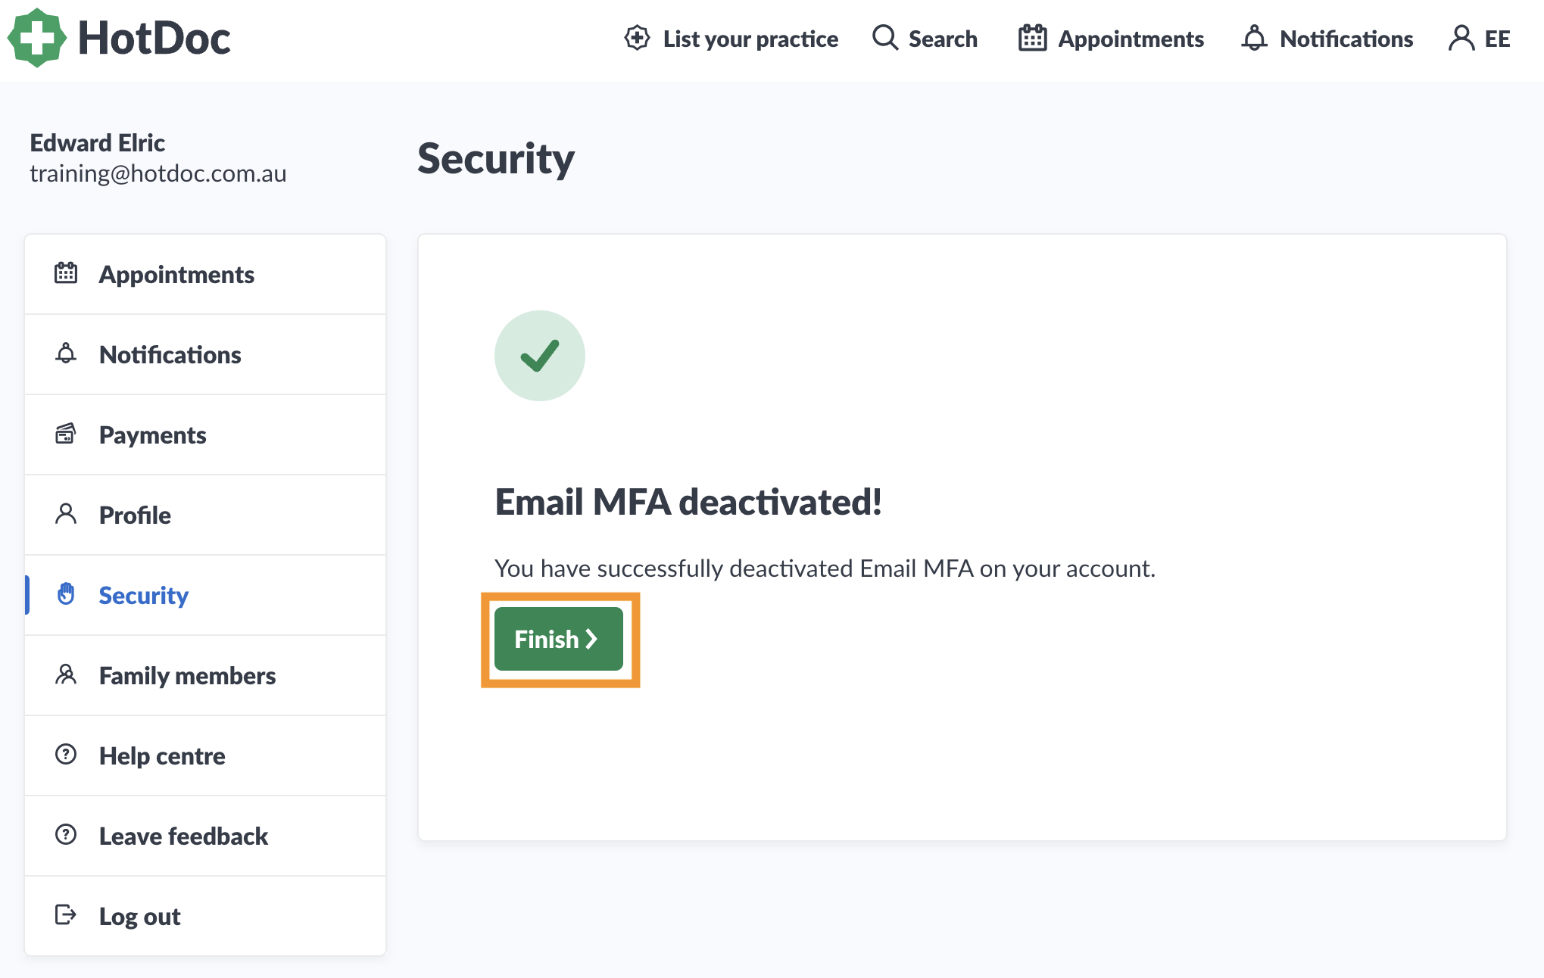Click the Family members people icon
1544x978 pixels.
[x=66, y=674]
